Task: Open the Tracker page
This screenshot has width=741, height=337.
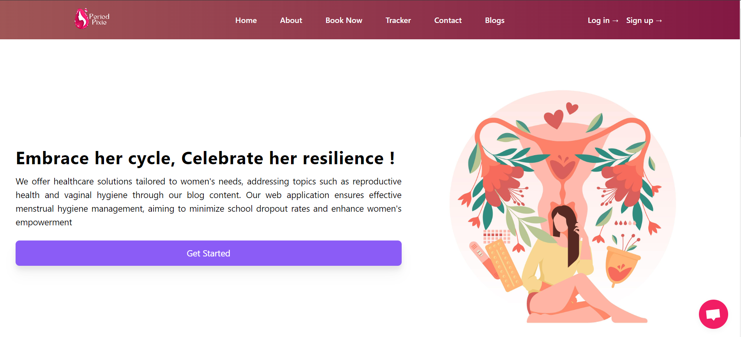Action: pyautogui.click(x=398, y=20)
